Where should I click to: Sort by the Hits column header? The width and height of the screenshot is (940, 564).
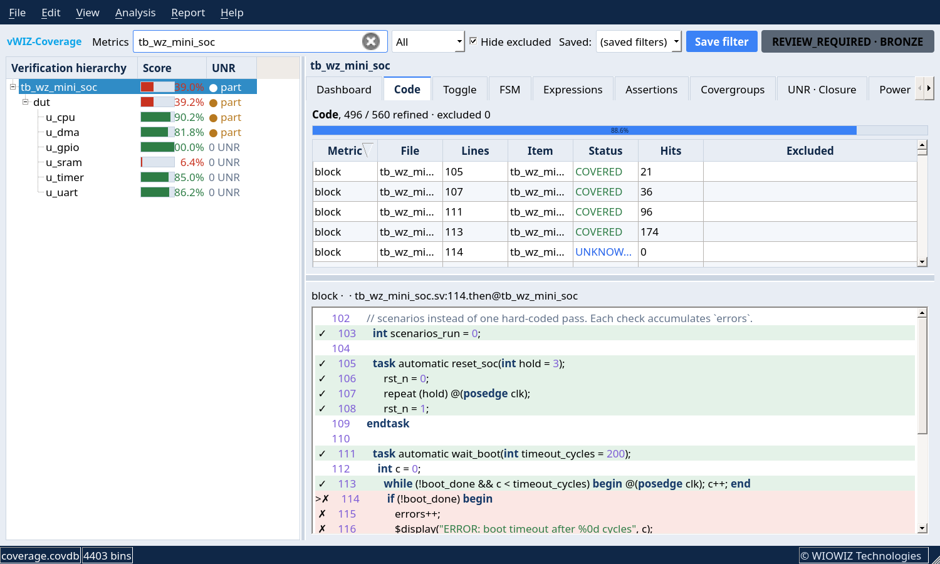coord(671,150)
